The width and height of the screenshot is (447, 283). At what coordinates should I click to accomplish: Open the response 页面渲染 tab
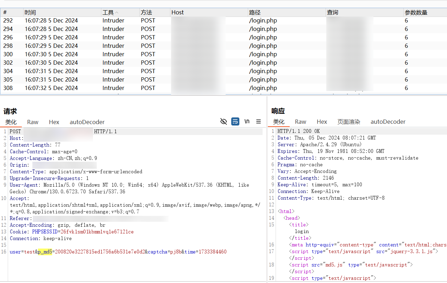coord(349,122)
